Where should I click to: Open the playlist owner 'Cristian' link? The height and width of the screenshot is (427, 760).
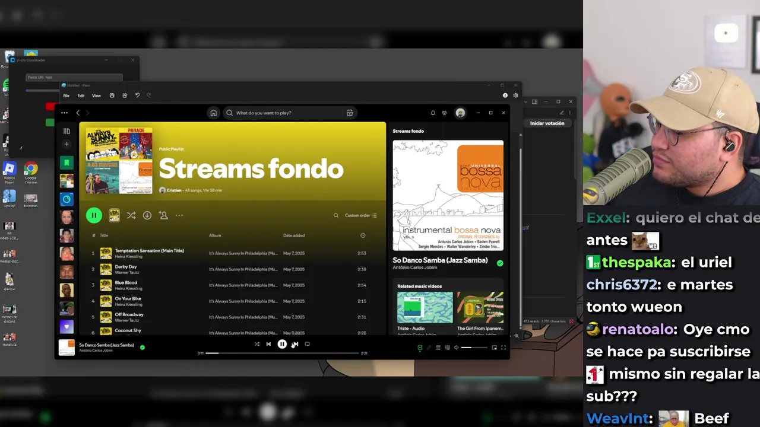174,190
